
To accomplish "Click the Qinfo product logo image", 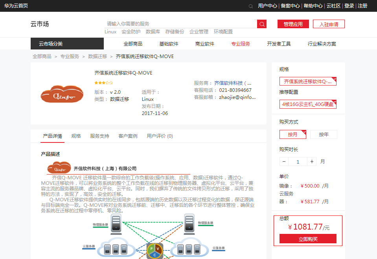I will coord(62,94).
